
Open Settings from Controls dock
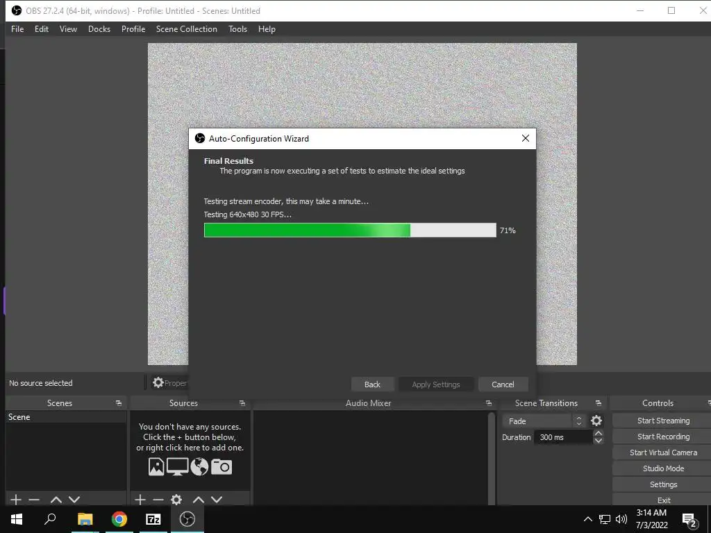[x=663, y=484]
